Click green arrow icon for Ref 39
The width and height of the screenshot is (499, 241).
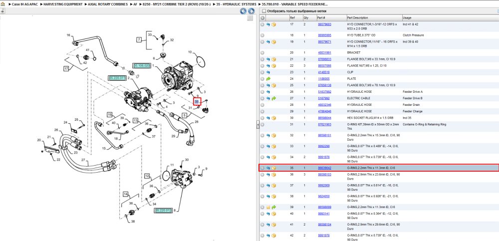(x=273, y=207)
